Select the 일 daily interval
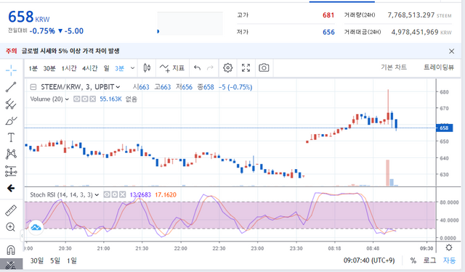Image resolution: width=465 pixels, height=272 pixels. coord(107,68)
